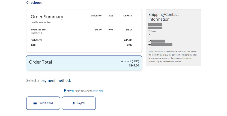Click the Order Total $245.00 amount

click(x=134, y=66)
